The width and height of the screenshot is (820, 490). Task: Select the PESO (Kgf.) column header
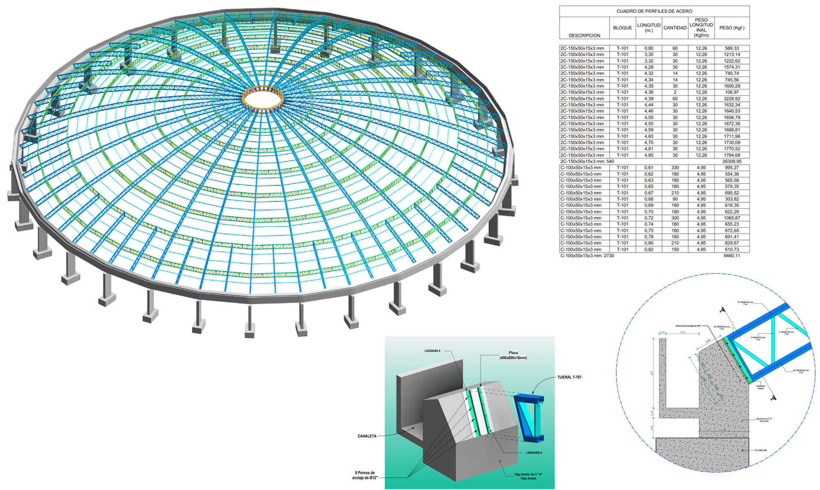(x=732, y=28)
